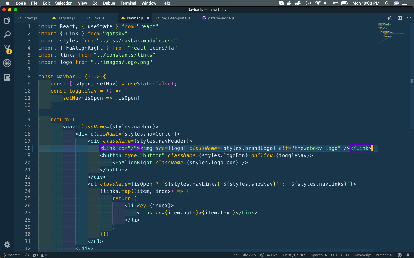Image resolution: width=414 pixels, height=258 pixels.
Task: Click the word Navbar on line 8
Action: click(66, 77)
